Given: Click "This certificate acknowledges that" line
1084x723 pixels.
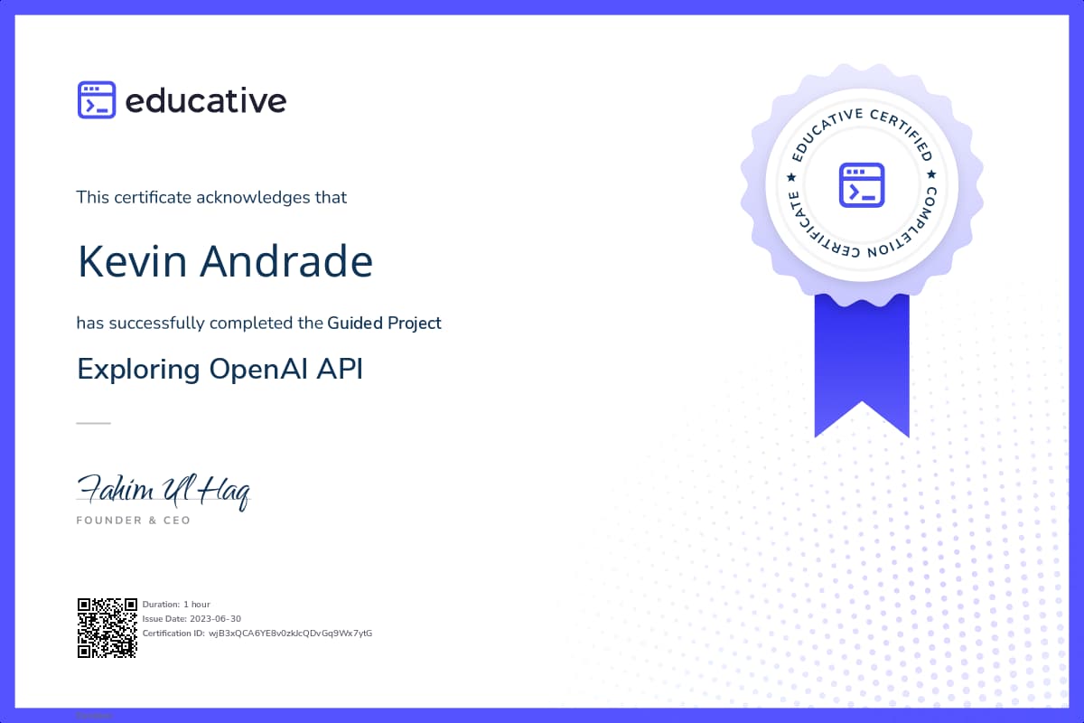Looking at the screenshot, I should pyautogui.click(x=211, y=197).
